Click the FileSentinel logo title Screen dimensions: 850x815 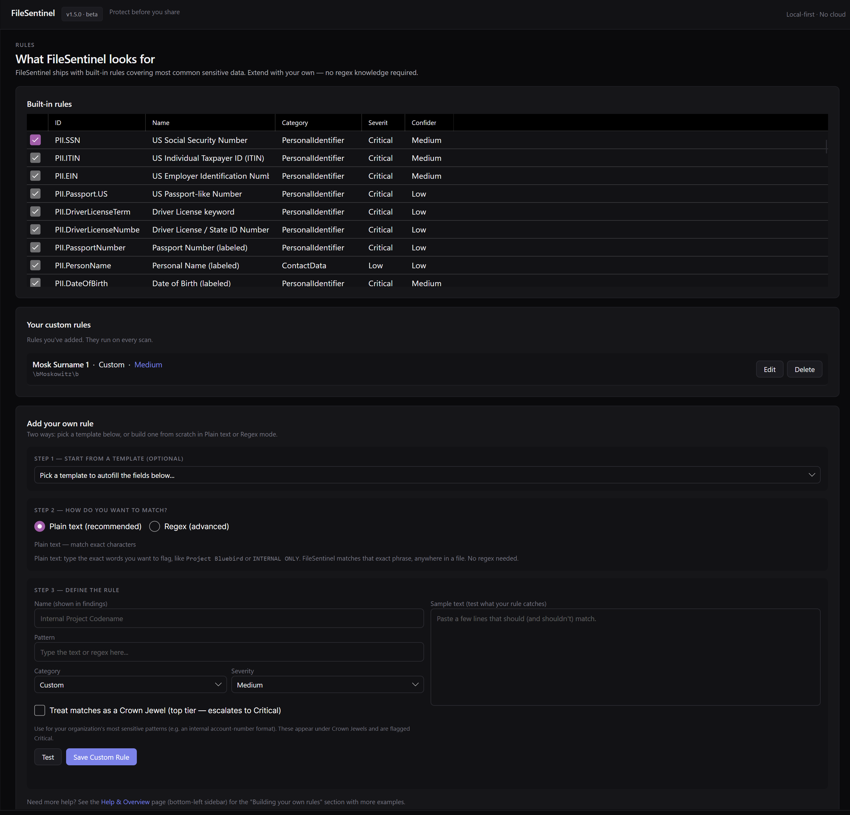[33, 13]
